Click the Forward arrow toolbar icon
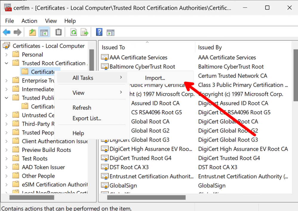This screenshot has width=298, height=211. click(18, 32)
